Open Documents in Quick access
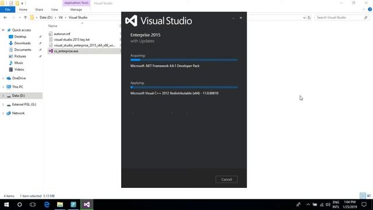Viewport: 373px width, 210px height. click(23, 50)
